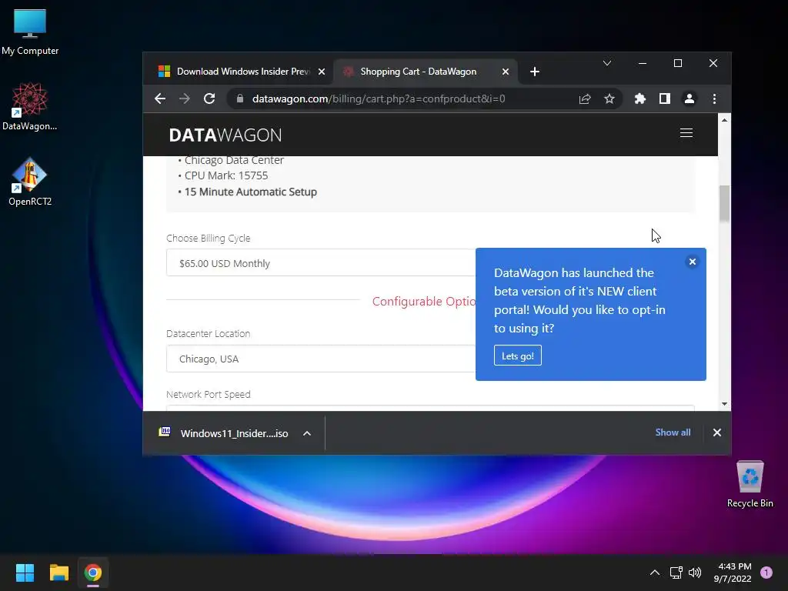This screenshot has width=788, height=591.
Task: Open the volume tray icon
Action: (x=695, y=573)
